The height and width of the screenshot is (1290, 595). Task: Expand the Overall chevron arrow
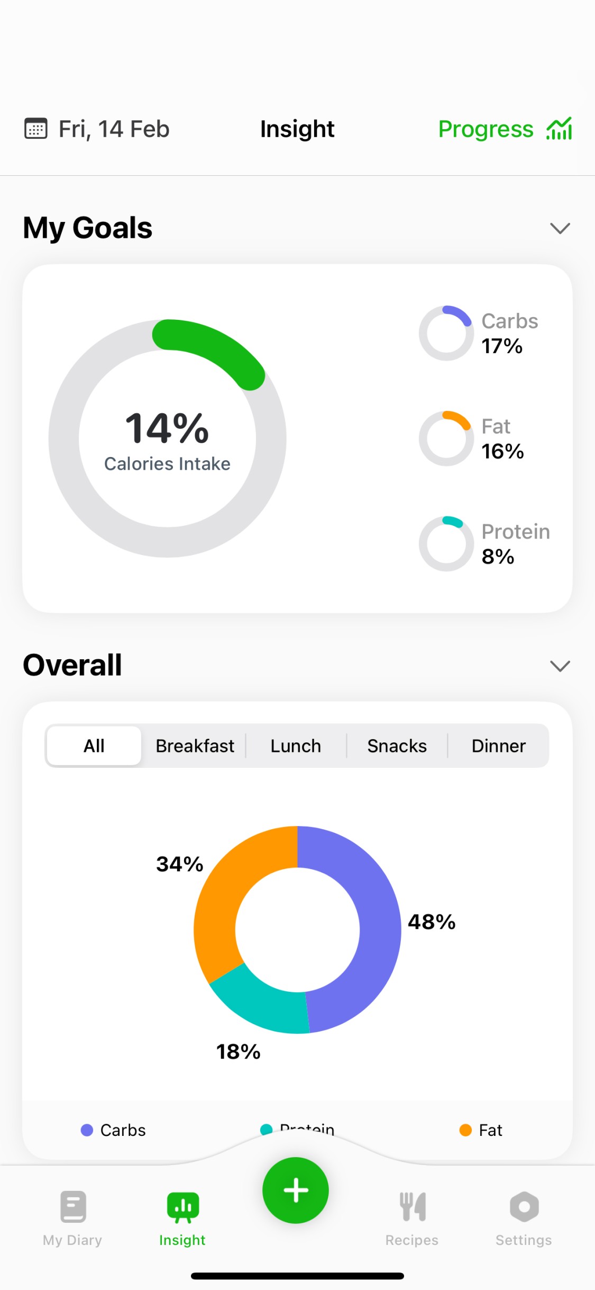point(561,666)
